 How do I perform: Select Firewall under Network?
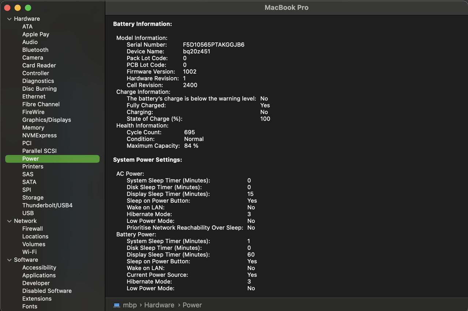tap(33, 229)
